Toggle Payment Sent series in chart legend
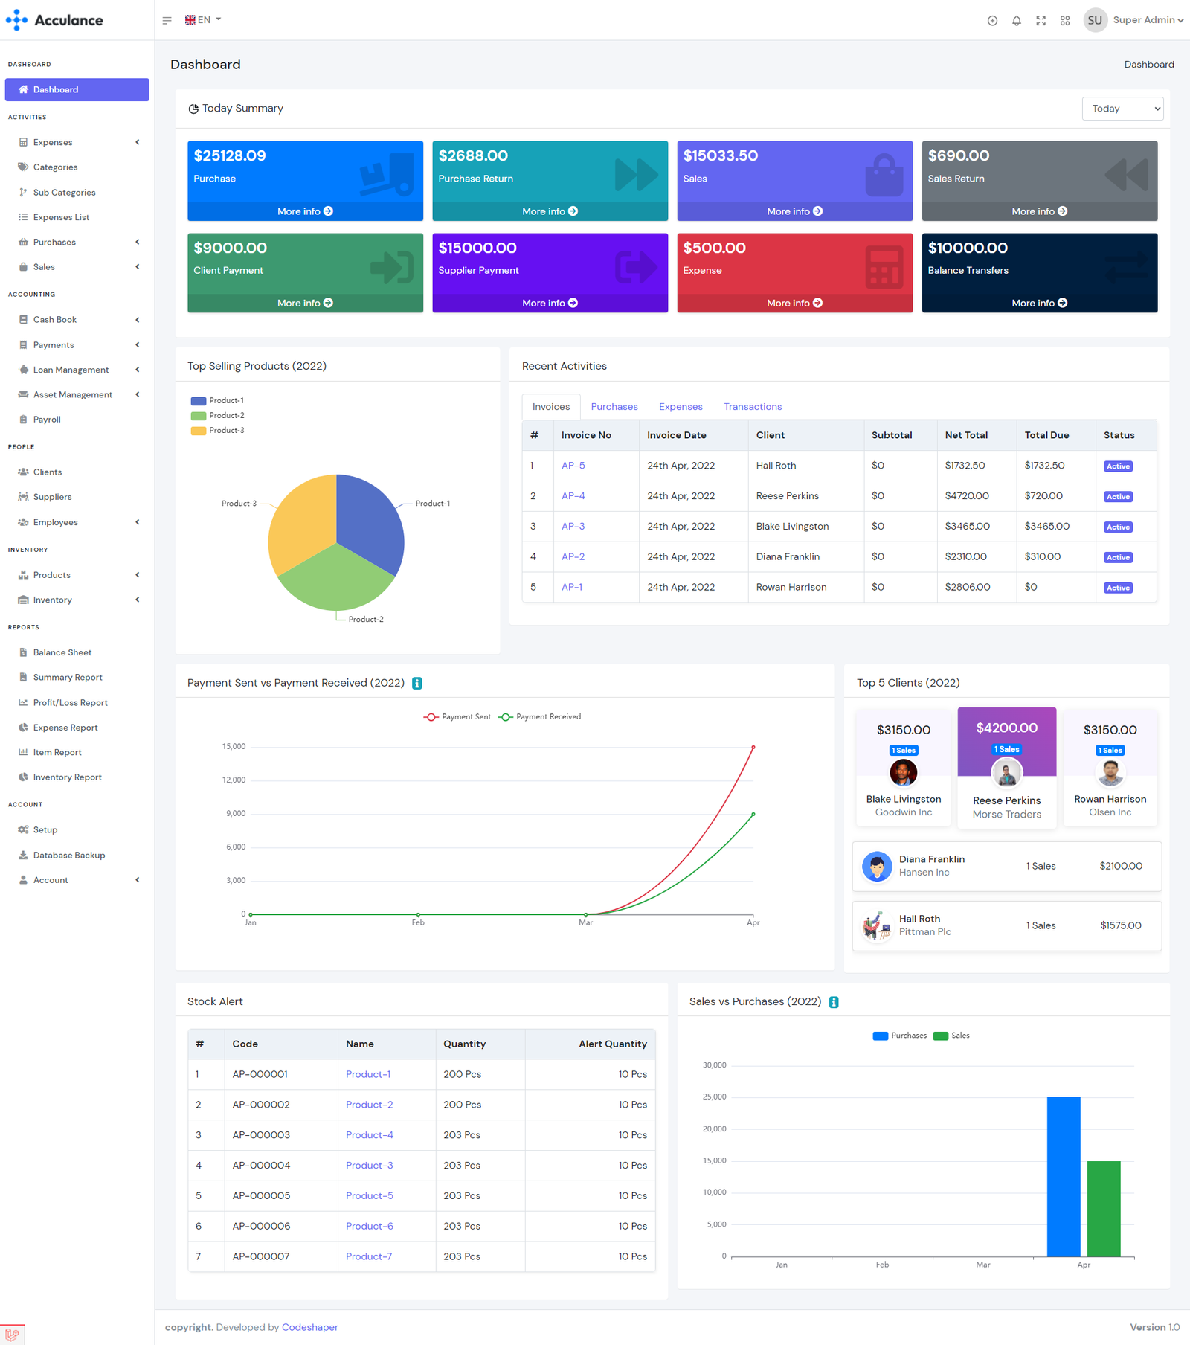Image resolution: width=1190 pixels, height=1345 pixels. [457, 717]
